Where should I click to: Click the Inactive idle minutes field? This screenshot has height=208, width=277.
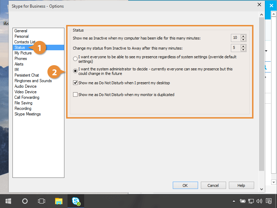click(235, 38)
